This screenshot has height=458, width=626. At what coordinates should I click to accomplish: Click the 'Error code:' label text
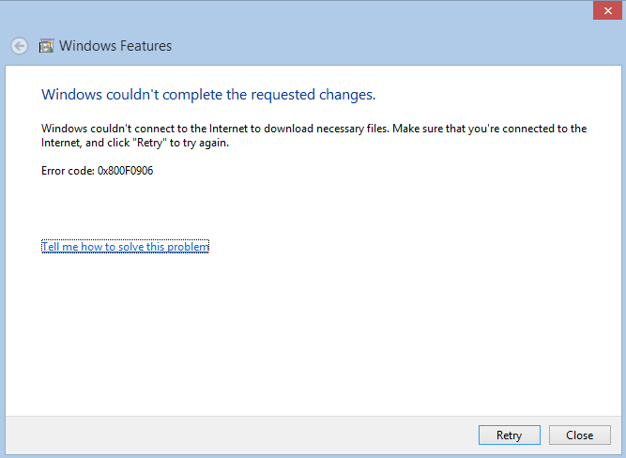68,171
